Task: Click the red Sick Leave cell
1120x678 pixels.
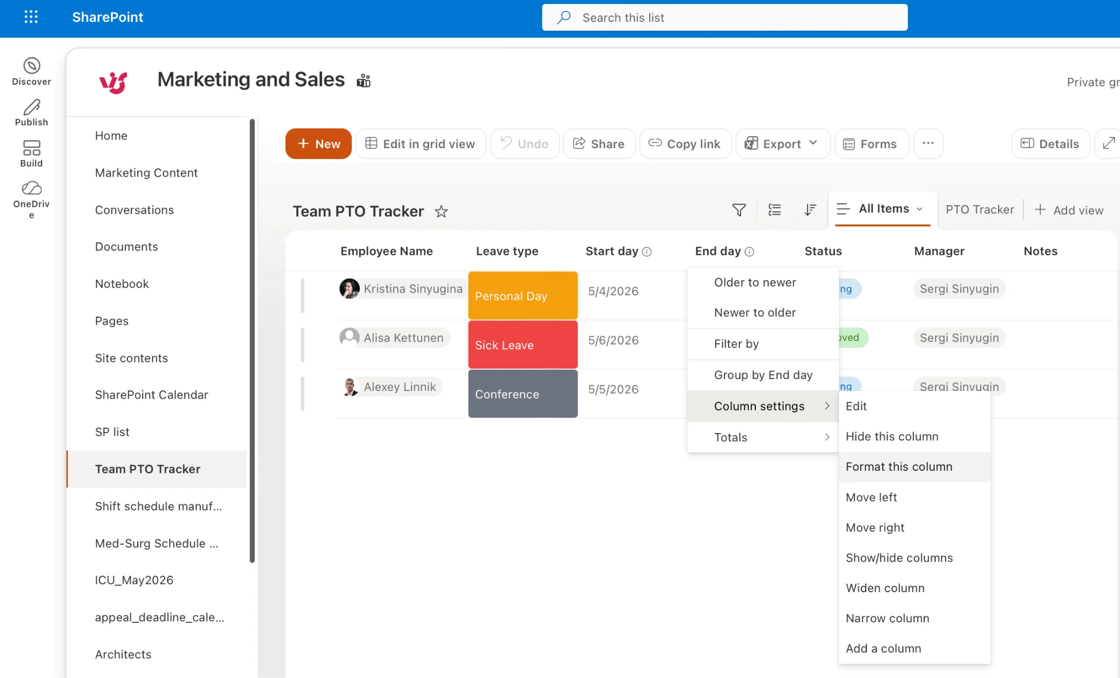Action: tap(523, 345)
